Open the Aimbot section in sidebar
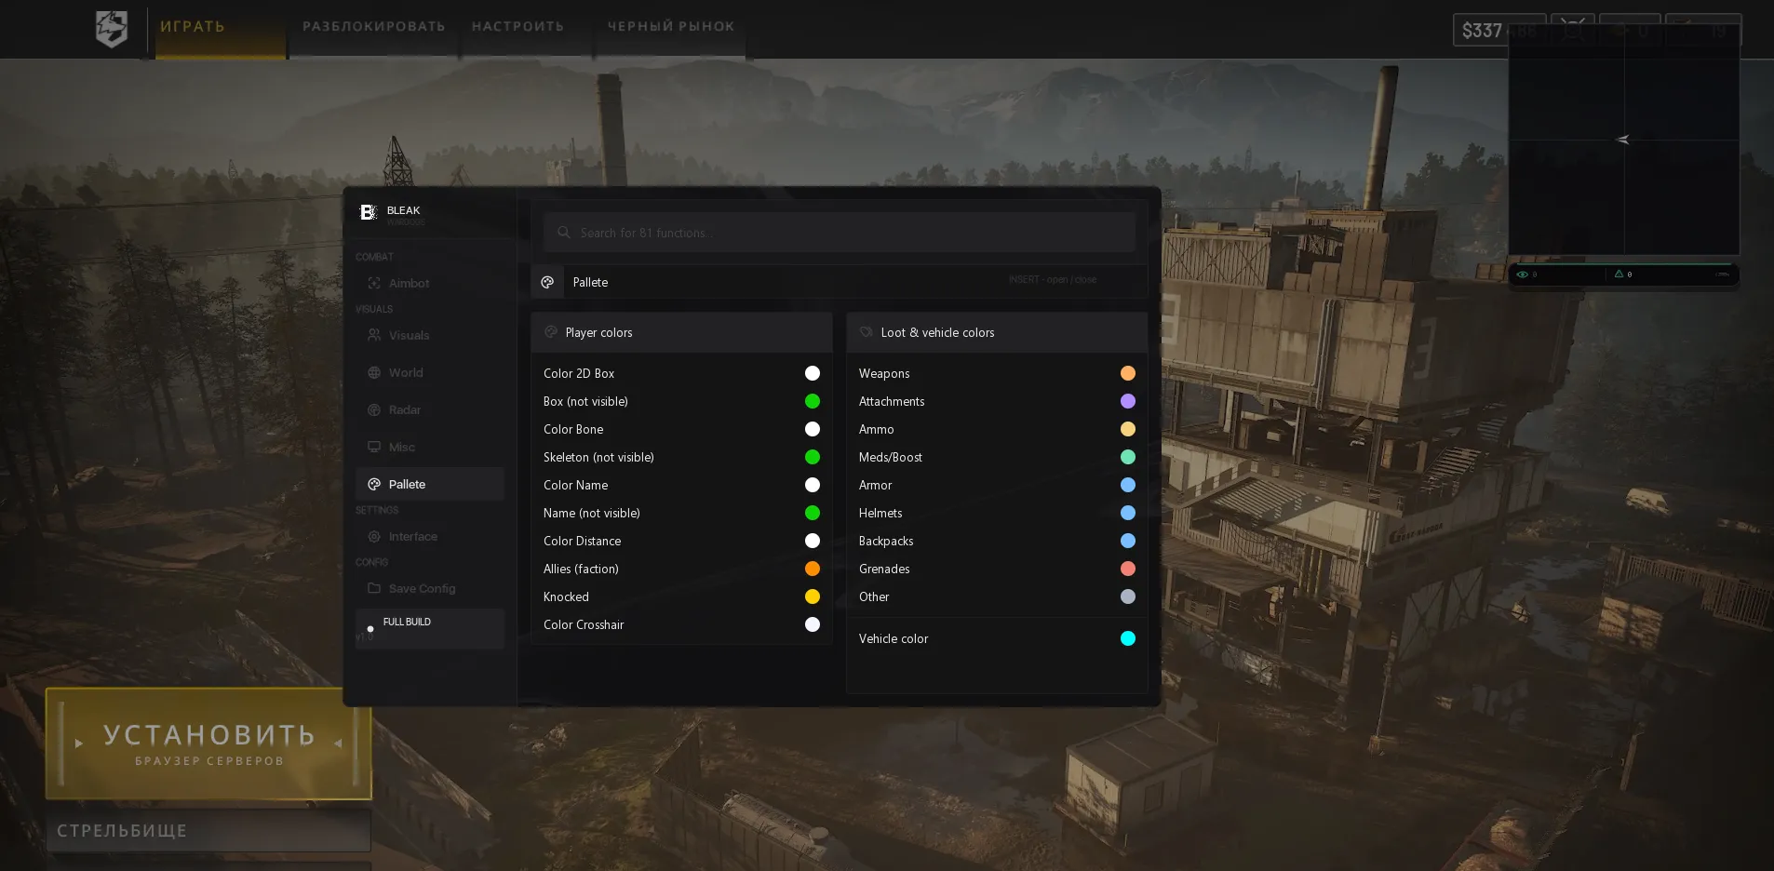1774x871 pixels. pyautogui.click(x=429, y=283)
